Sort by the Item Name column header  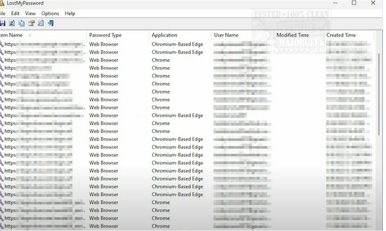[x=43, y=35]
